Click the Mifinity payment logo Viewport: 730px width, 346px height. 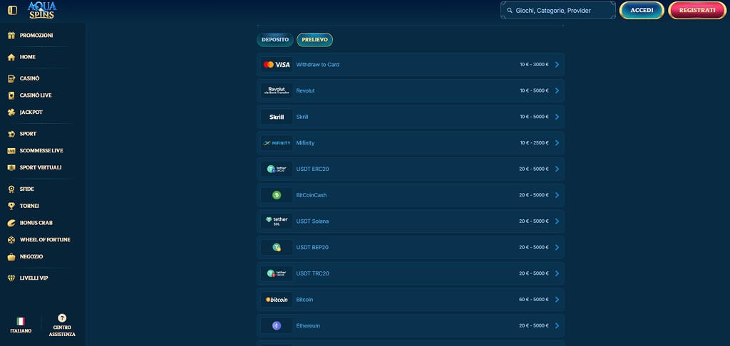[277, 143]
